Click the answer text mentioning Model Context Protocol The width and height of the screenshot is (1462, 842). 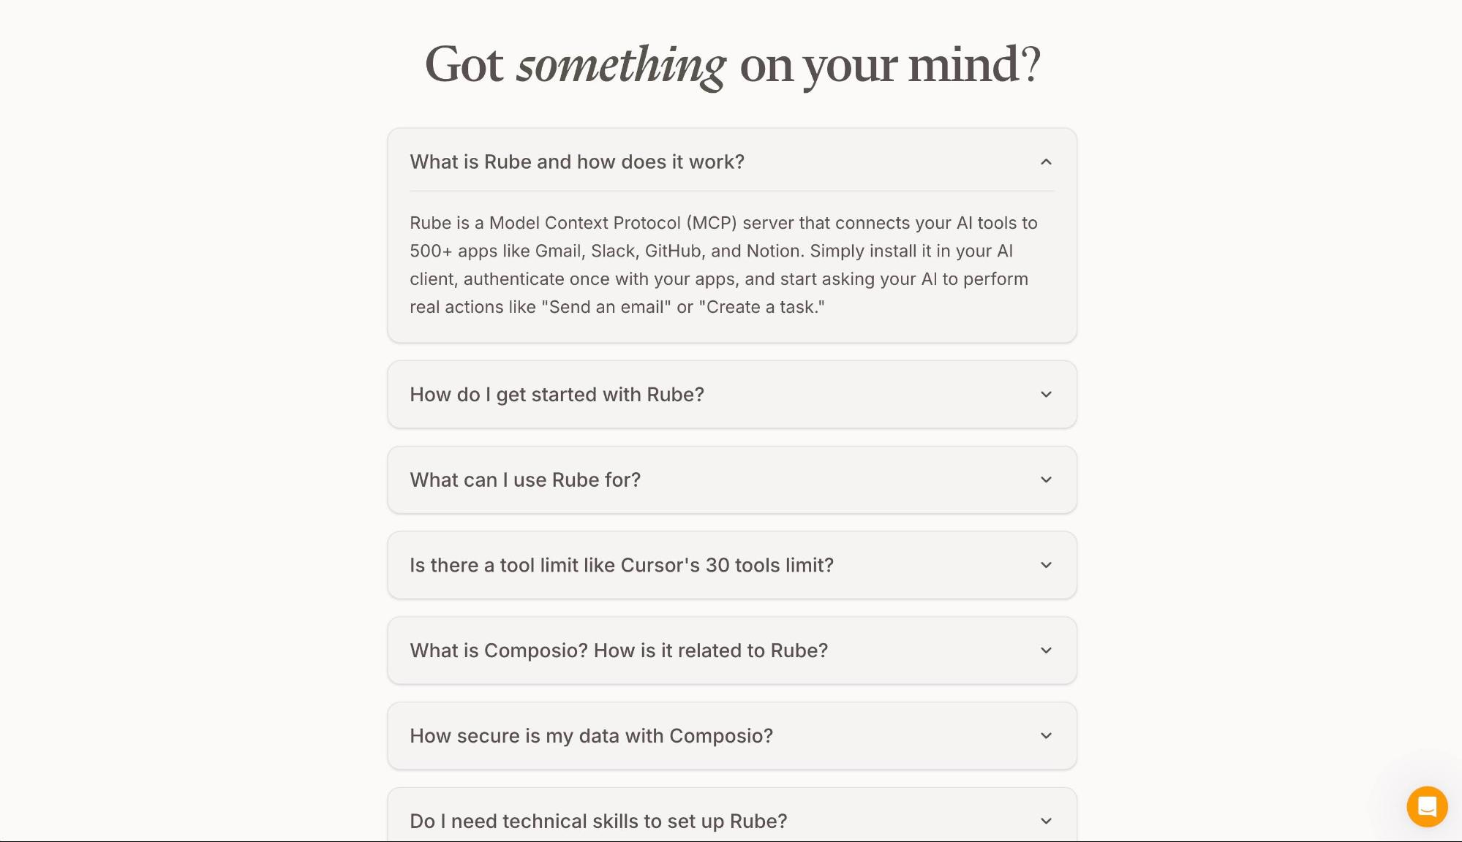point(723,265)
